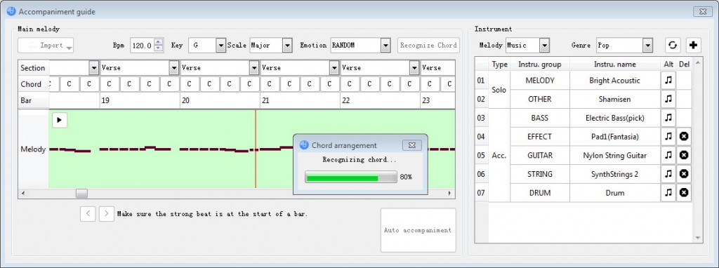Open alternate instrument for Nylon String Guitar

(668, 155)
